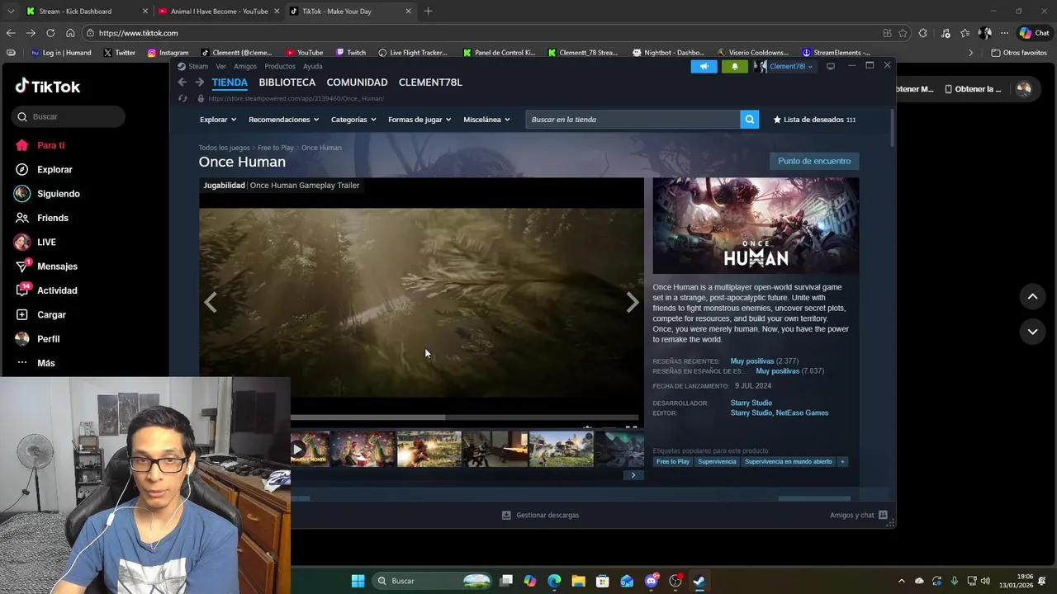Click Free to Play breadcrumb link

pos(275,148)
